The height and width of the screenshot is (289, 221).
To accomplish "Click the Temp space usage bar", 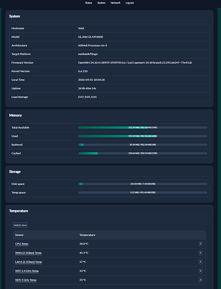I will click(143, 192).
